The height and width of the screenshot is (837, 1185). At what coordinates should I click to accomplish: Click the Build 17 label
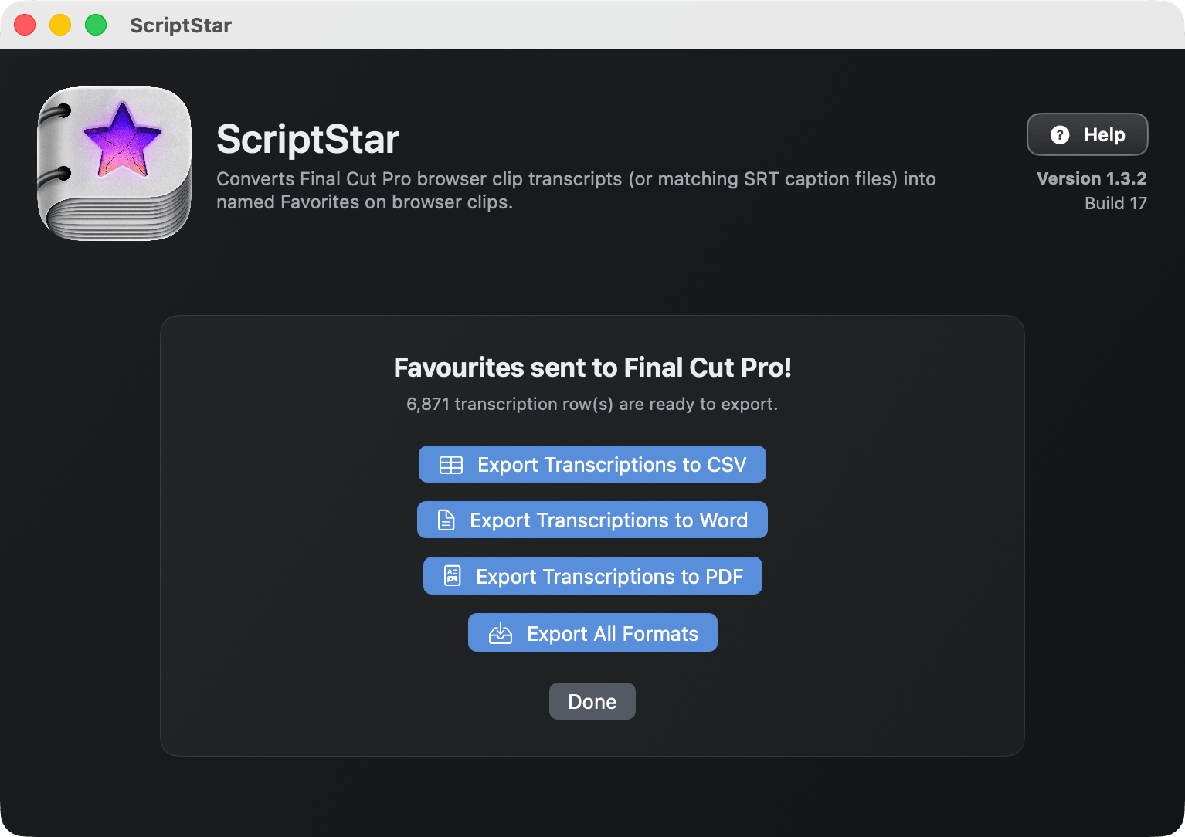tap(1115, 203)
